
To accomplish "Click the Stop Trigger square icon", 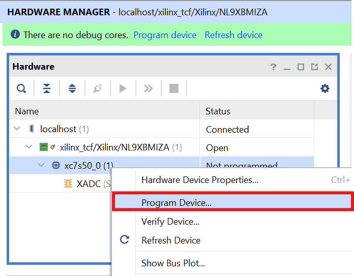I will [x=174, y=88].
